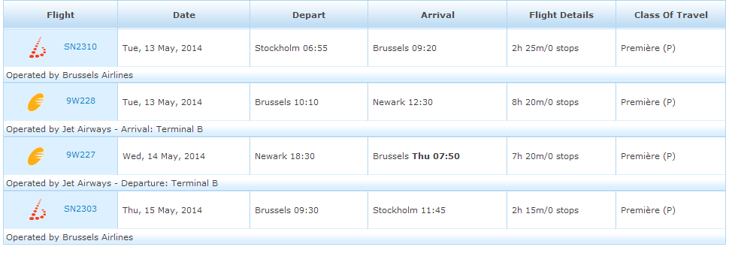Open flight 9W228 link

click(80, 101)
